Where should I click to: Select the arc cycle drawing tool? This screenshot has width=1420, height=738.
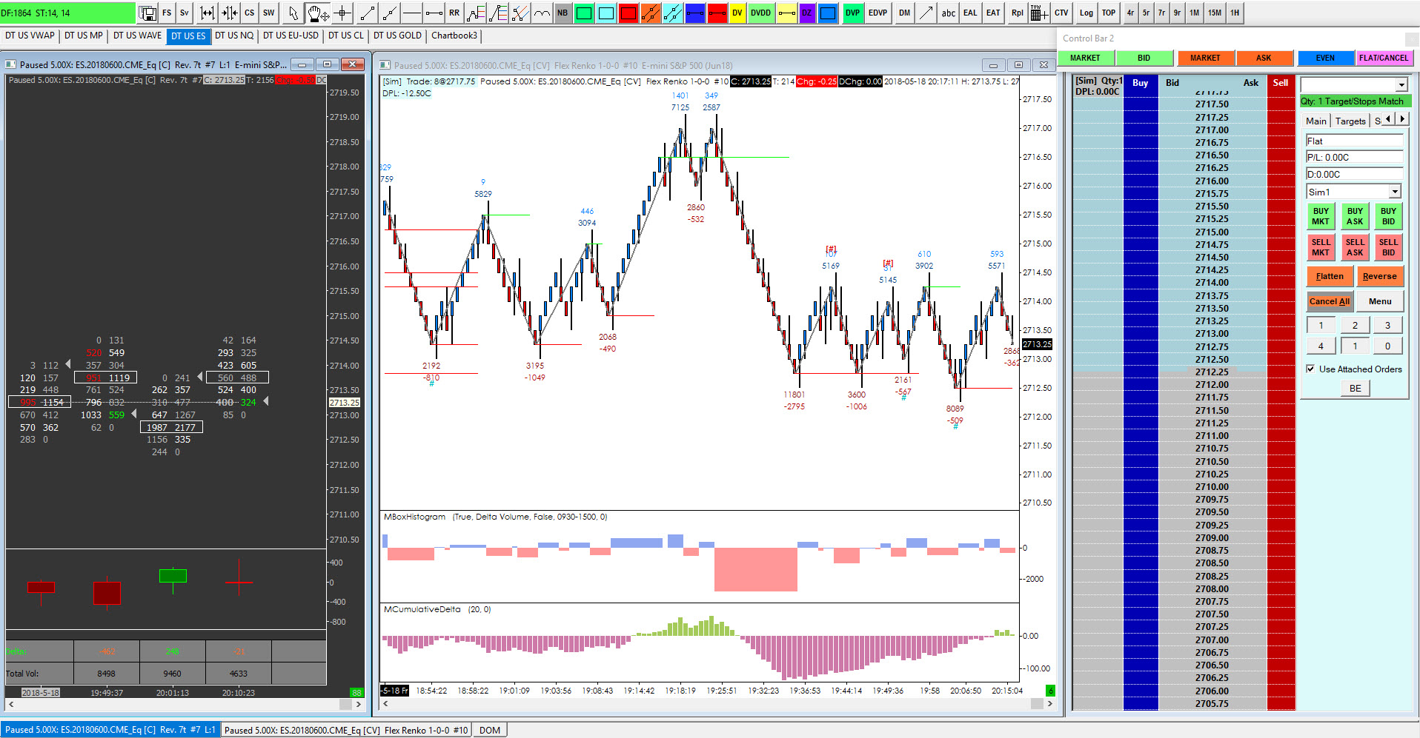(543, 13)
